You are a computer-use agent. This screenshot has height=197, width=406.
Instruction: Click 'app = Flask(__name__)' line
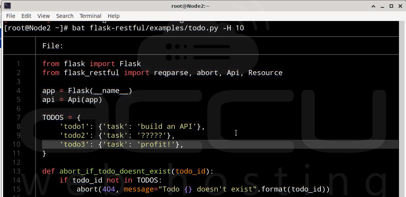[x=87, y=91]
